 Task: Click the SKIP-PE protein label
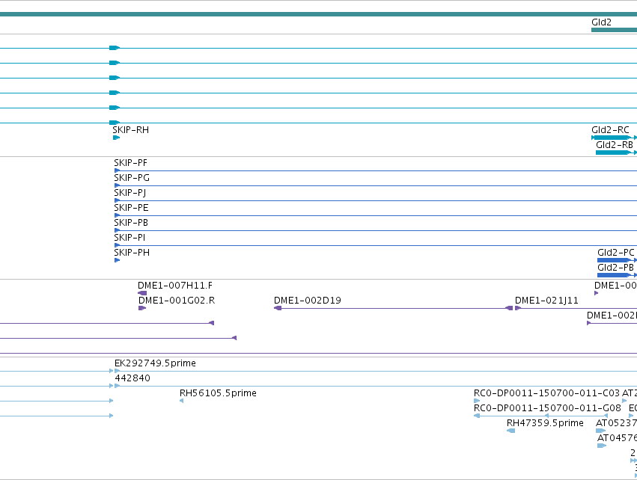(x=131, y=208)
